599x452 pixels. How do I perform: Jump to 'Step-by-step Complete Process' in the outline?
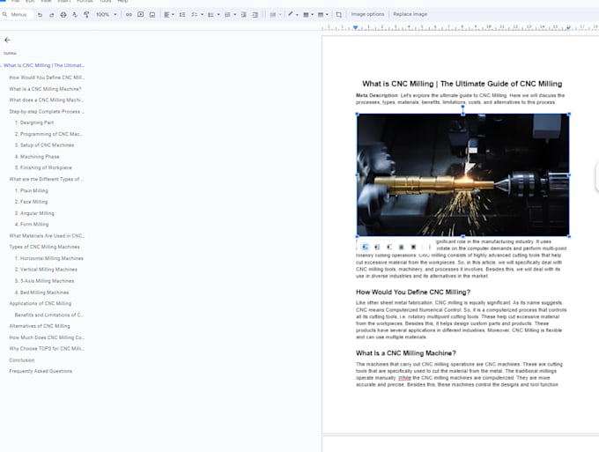[x=47, y=112]
